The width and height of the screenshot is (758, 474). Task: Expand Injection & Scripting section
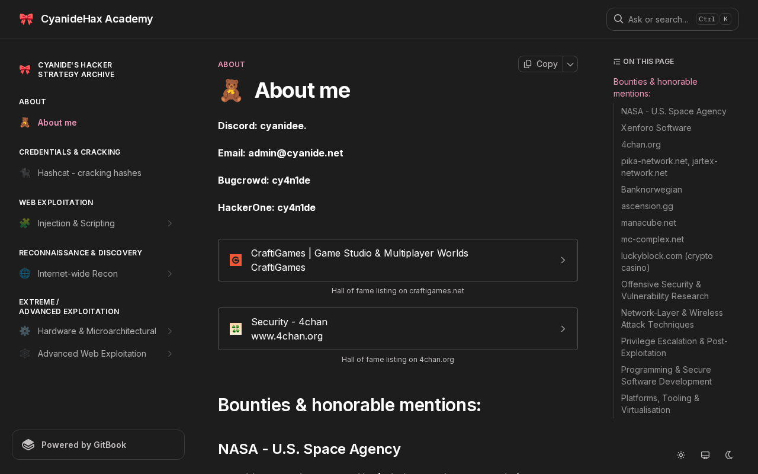click(x=170, y=223)
